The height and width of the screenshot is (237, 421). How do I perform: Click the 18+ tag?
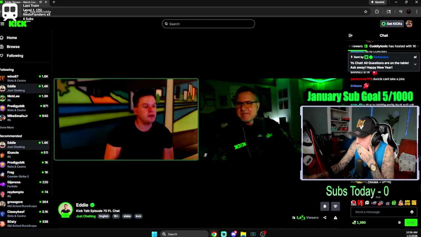pyautogui.click(x=116, y=216)
